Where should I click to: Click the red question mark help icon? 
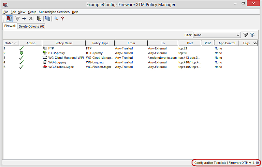coord(62,19)
